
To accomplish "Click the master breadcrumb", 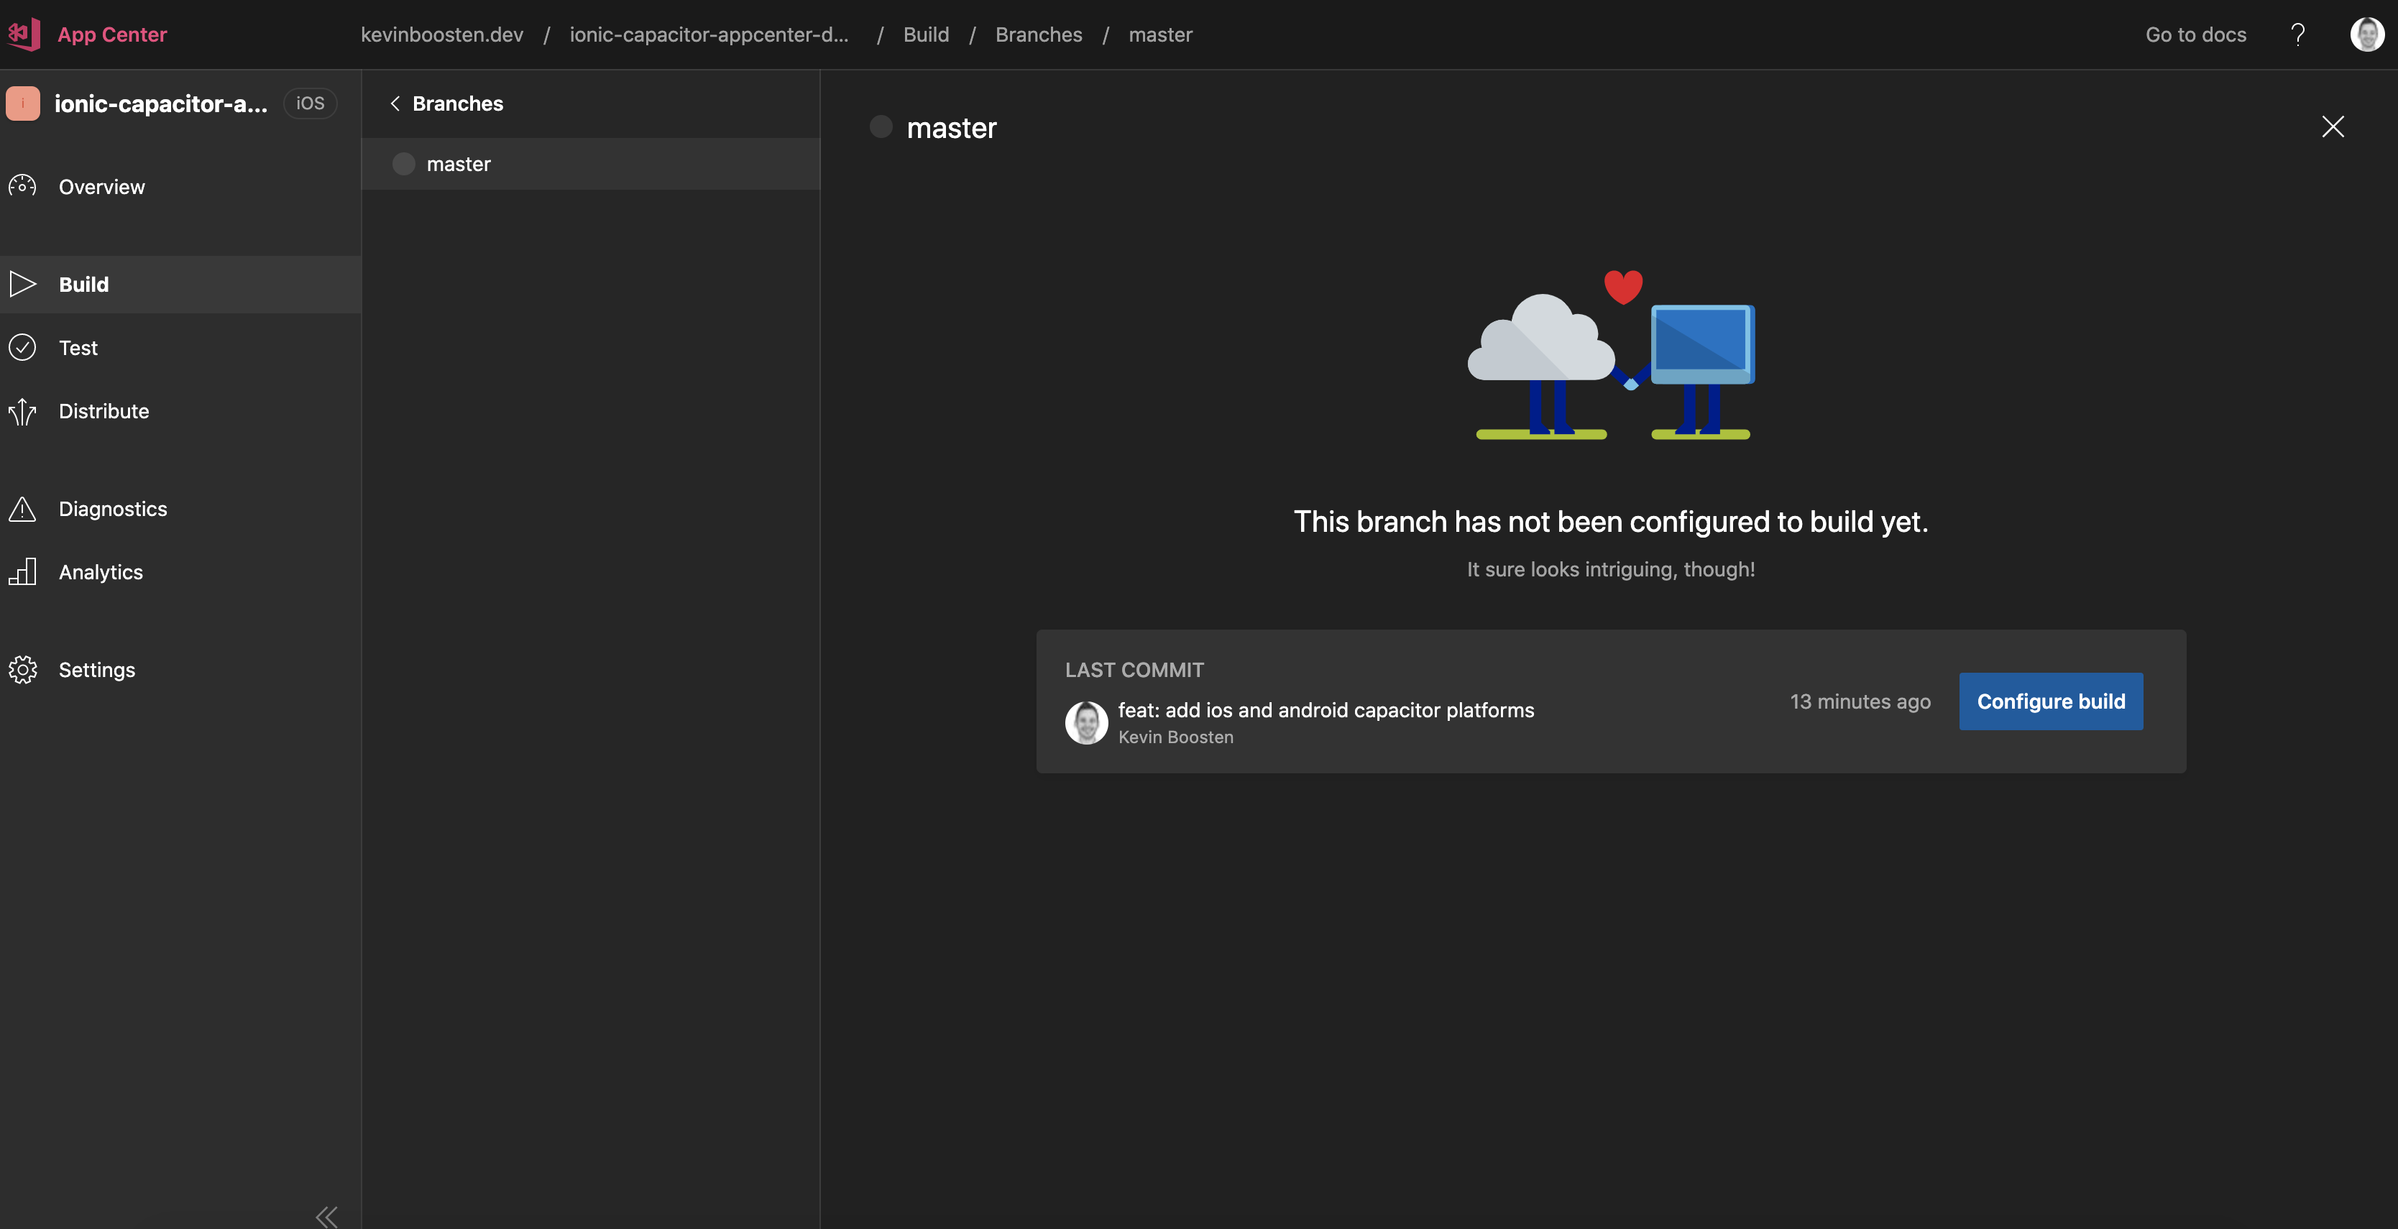I will pos(1160,34).
